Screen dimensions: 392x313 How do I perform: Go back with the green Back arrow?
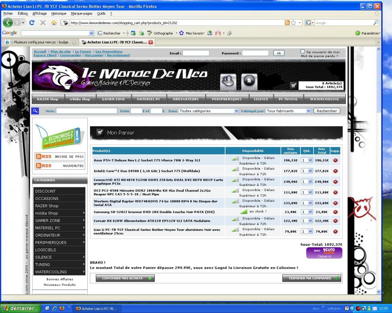coord(8,23)
